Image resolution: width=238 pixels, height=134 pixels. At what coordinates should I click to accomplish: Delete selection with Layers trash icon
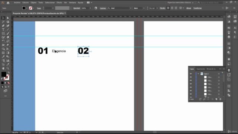[x=221, y=99]
